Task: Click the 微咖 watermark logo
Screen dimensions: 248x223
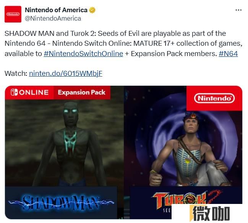Action: click(209, 213)
